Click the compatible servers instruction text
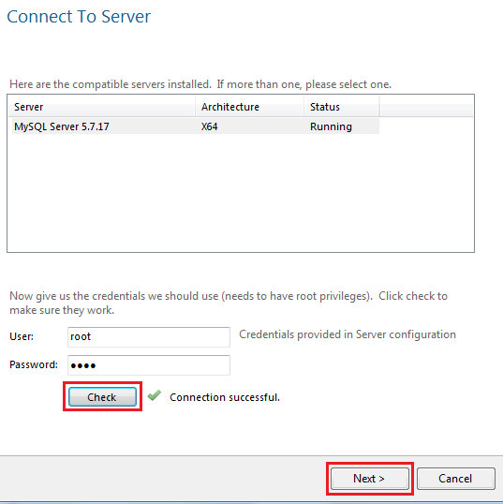 click(x=200, y=84)
